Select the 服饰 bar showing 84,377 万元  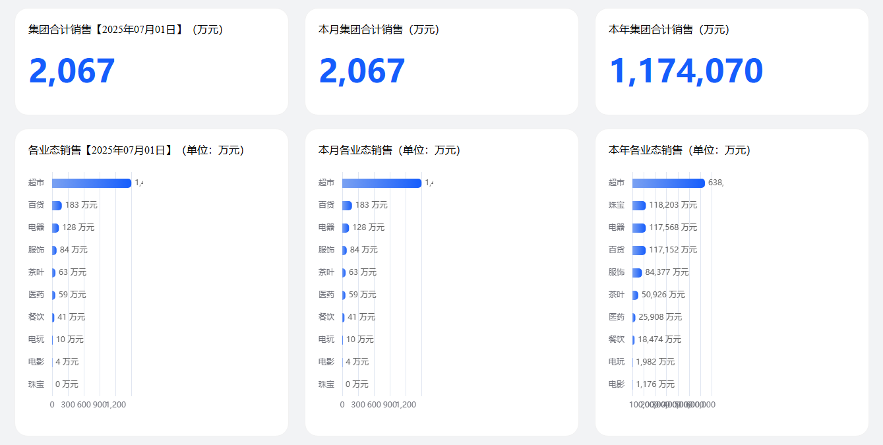click(636, 272)
